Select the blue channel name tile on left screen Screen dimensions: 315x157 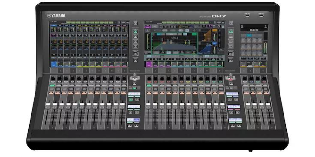(54, 64)
